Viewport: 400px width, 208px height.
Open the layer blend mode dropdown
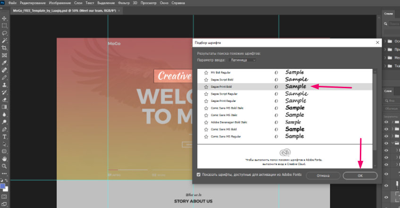pos(390,108)
